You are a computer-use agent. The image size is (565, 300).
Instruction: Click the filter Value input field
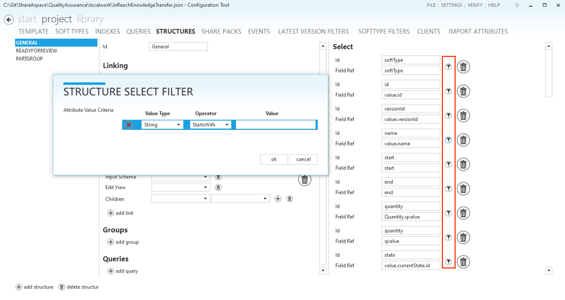click(x=276, y=125)
